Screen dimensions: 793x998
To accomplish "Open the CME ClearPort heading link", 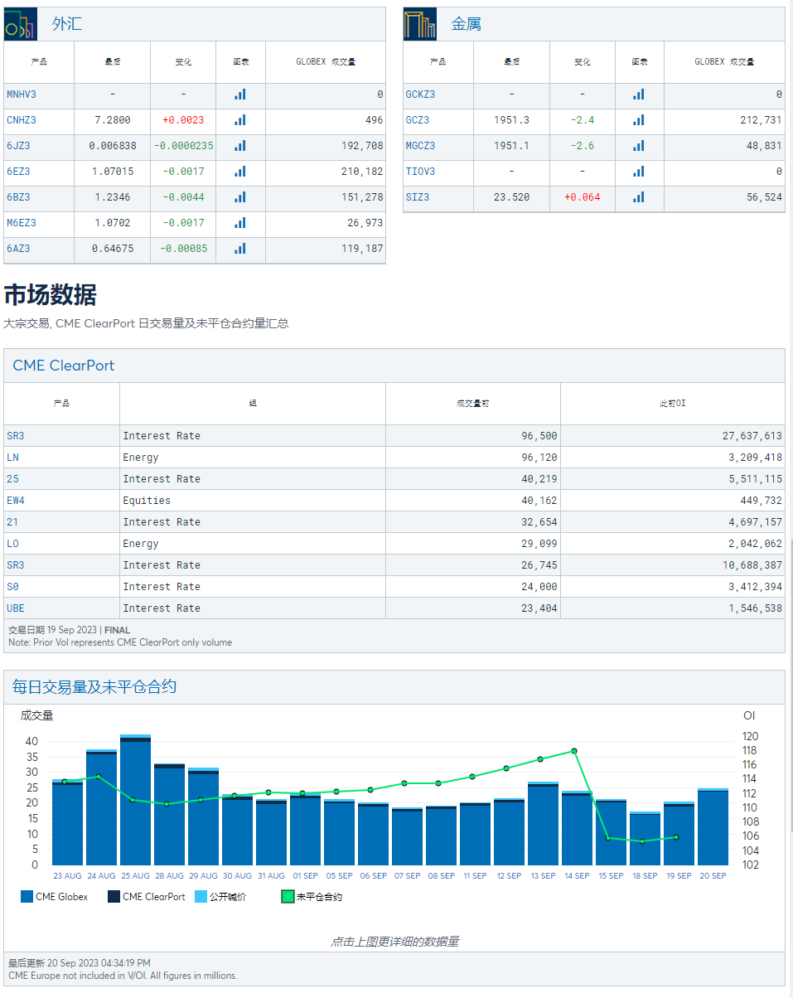I will (x=64, y=366).
